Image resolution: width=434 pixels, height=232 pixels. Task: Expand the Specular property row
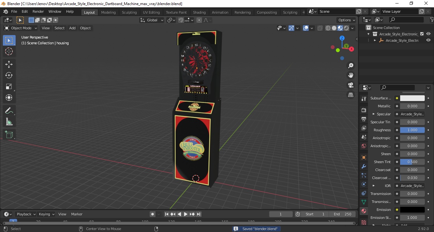pos(373,114)
